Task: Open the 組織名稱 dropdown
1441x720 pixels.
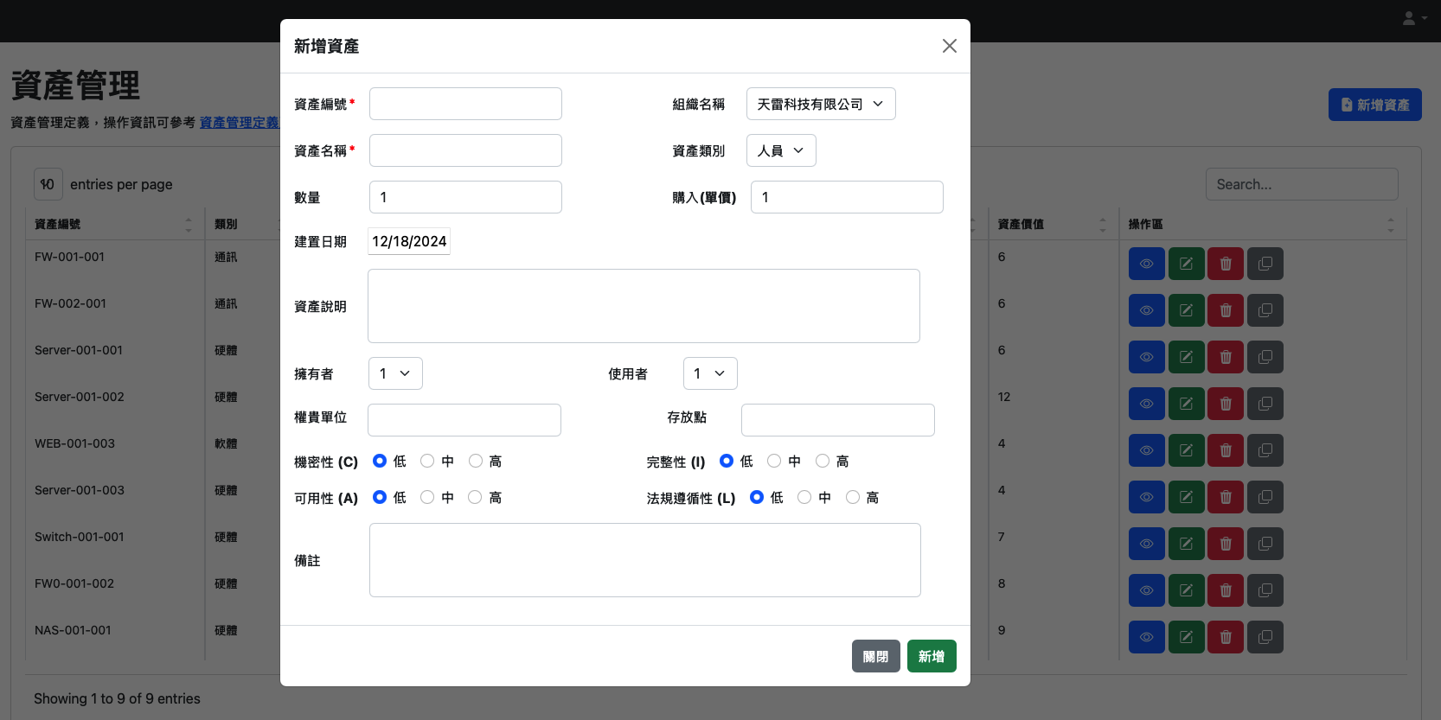Action: point(820,104)
